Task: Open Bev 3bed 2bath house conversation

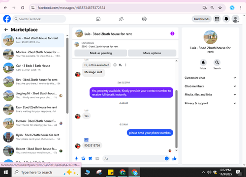Action: [33, 82]
